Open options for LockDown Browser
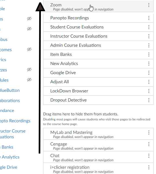 tap(149, 91)
